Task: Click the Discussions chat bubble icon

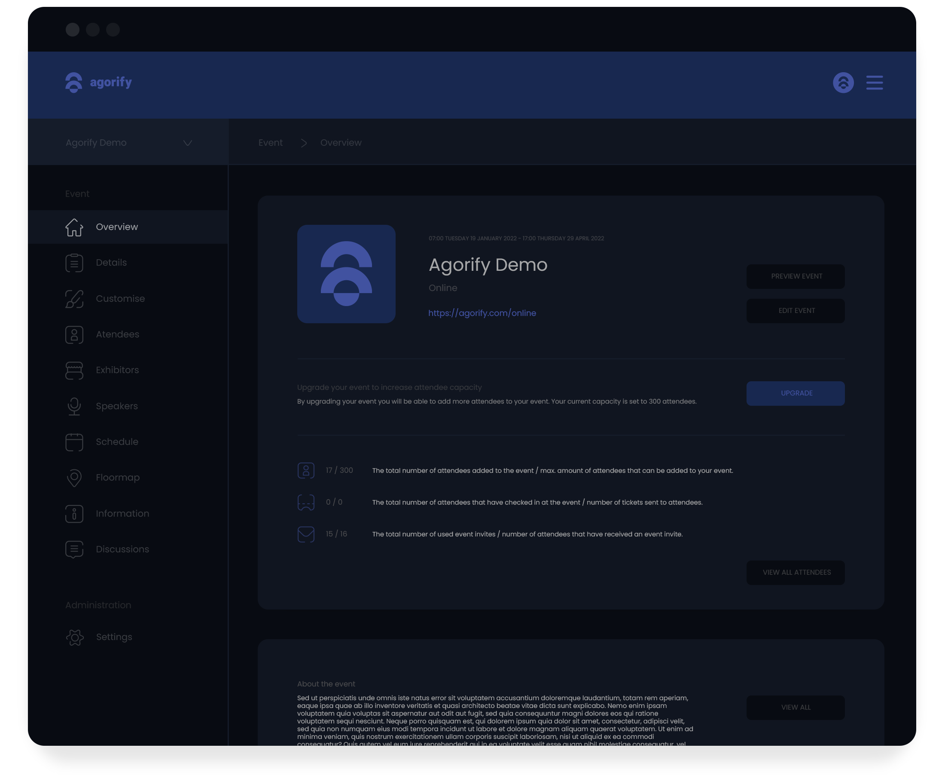Action: coord(74,549)
